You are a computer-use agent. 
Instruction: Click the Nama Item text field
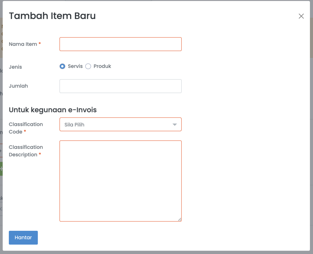[120, 44]
